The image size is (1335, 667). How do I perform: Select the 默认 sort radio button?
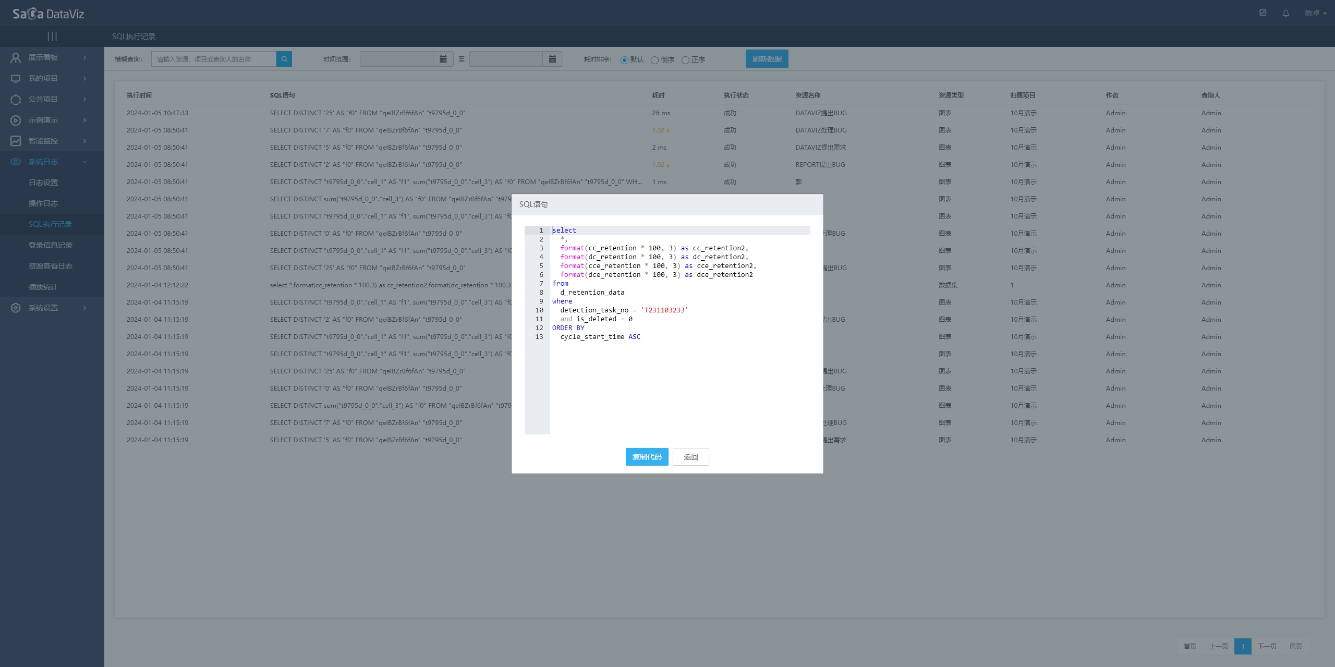click(x=624, y=60)
